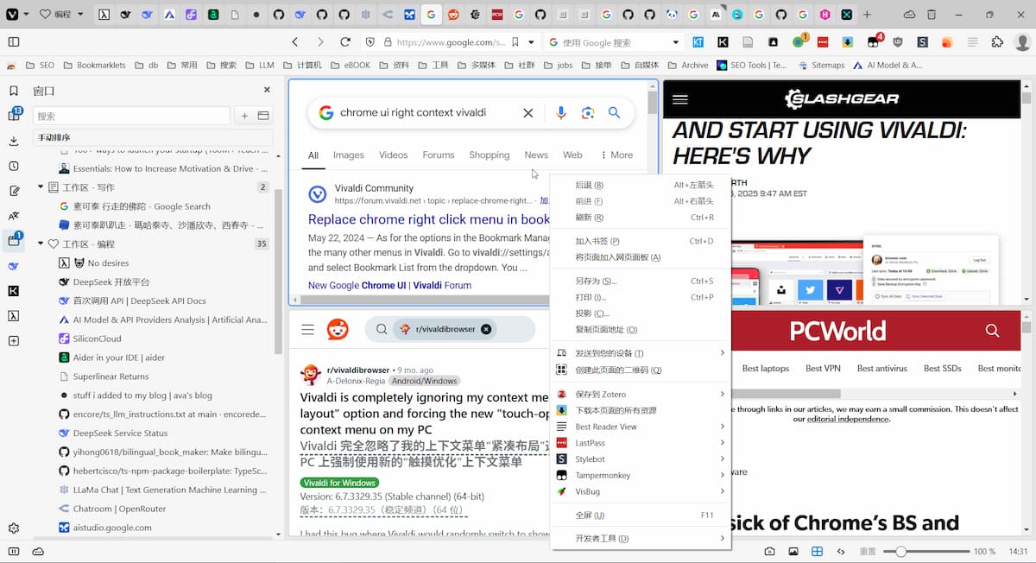The image size is (1036, 563).
Task: Click the Google voice search microphone
Action: 561,112
